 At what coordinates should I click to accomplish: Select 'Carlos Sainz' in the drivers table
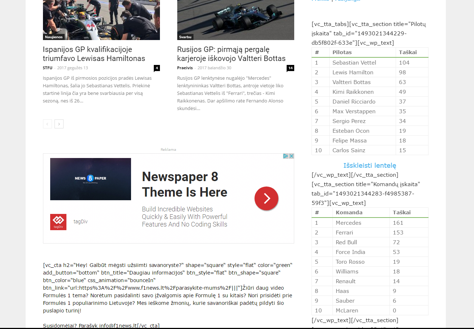coord(349,150)
